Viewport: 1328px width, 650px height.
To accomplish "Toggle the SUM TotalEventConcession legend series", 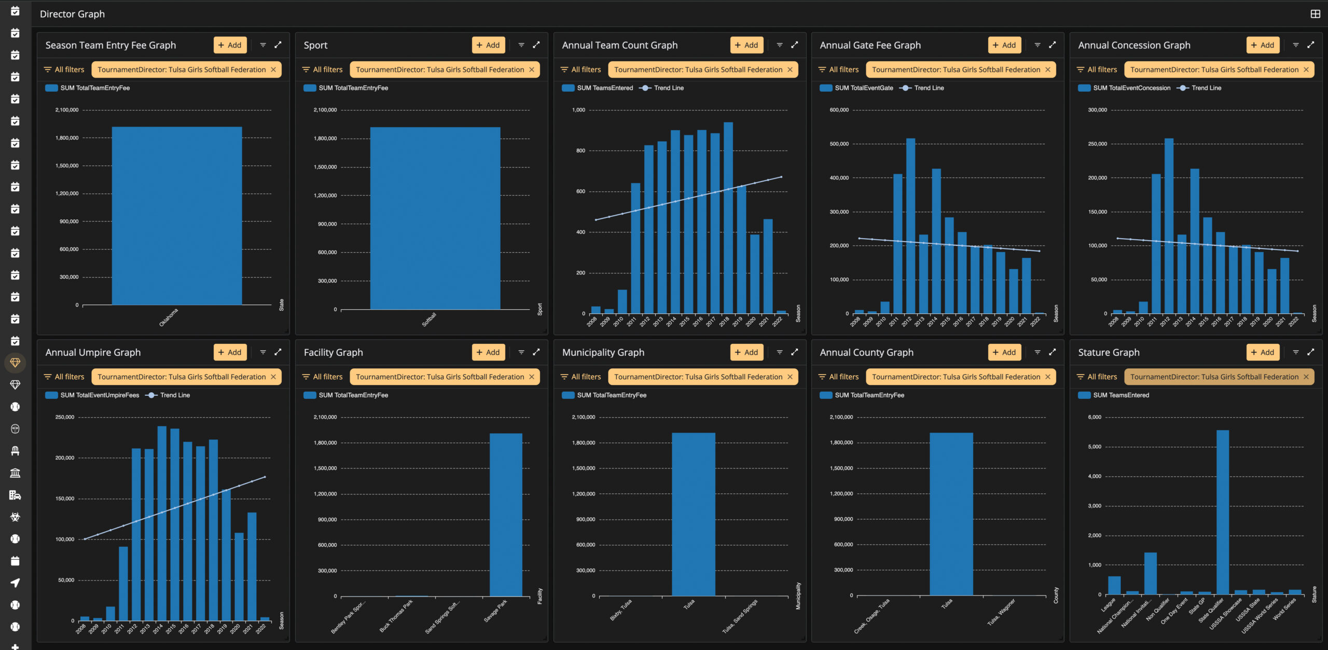I will 1124,88.
